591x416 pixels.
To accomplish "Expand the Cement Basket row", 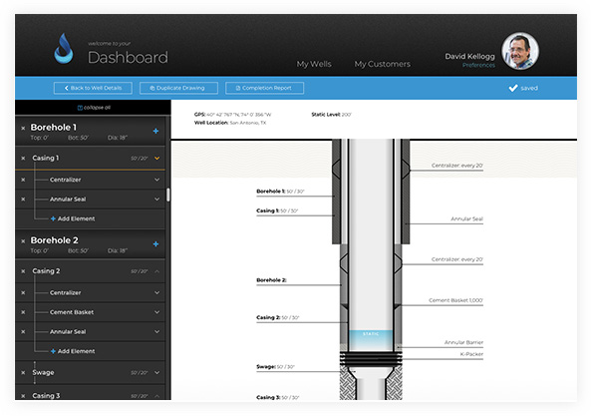I will click(156, 312).
